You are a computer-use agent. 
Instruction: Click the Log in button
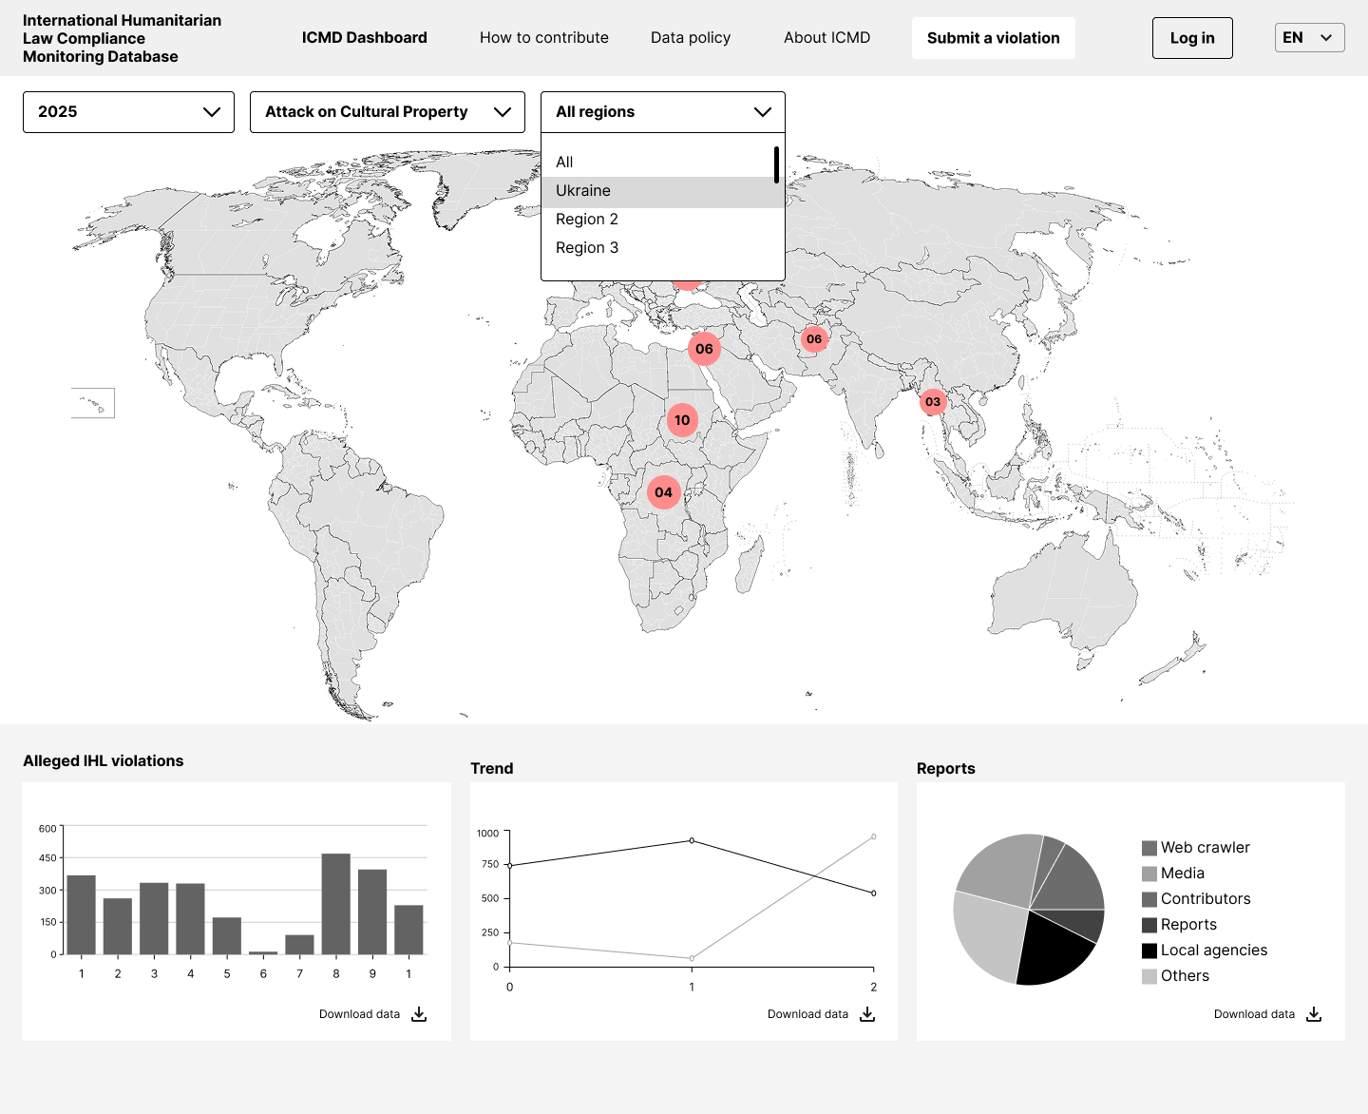click(x=1192, y=37)
